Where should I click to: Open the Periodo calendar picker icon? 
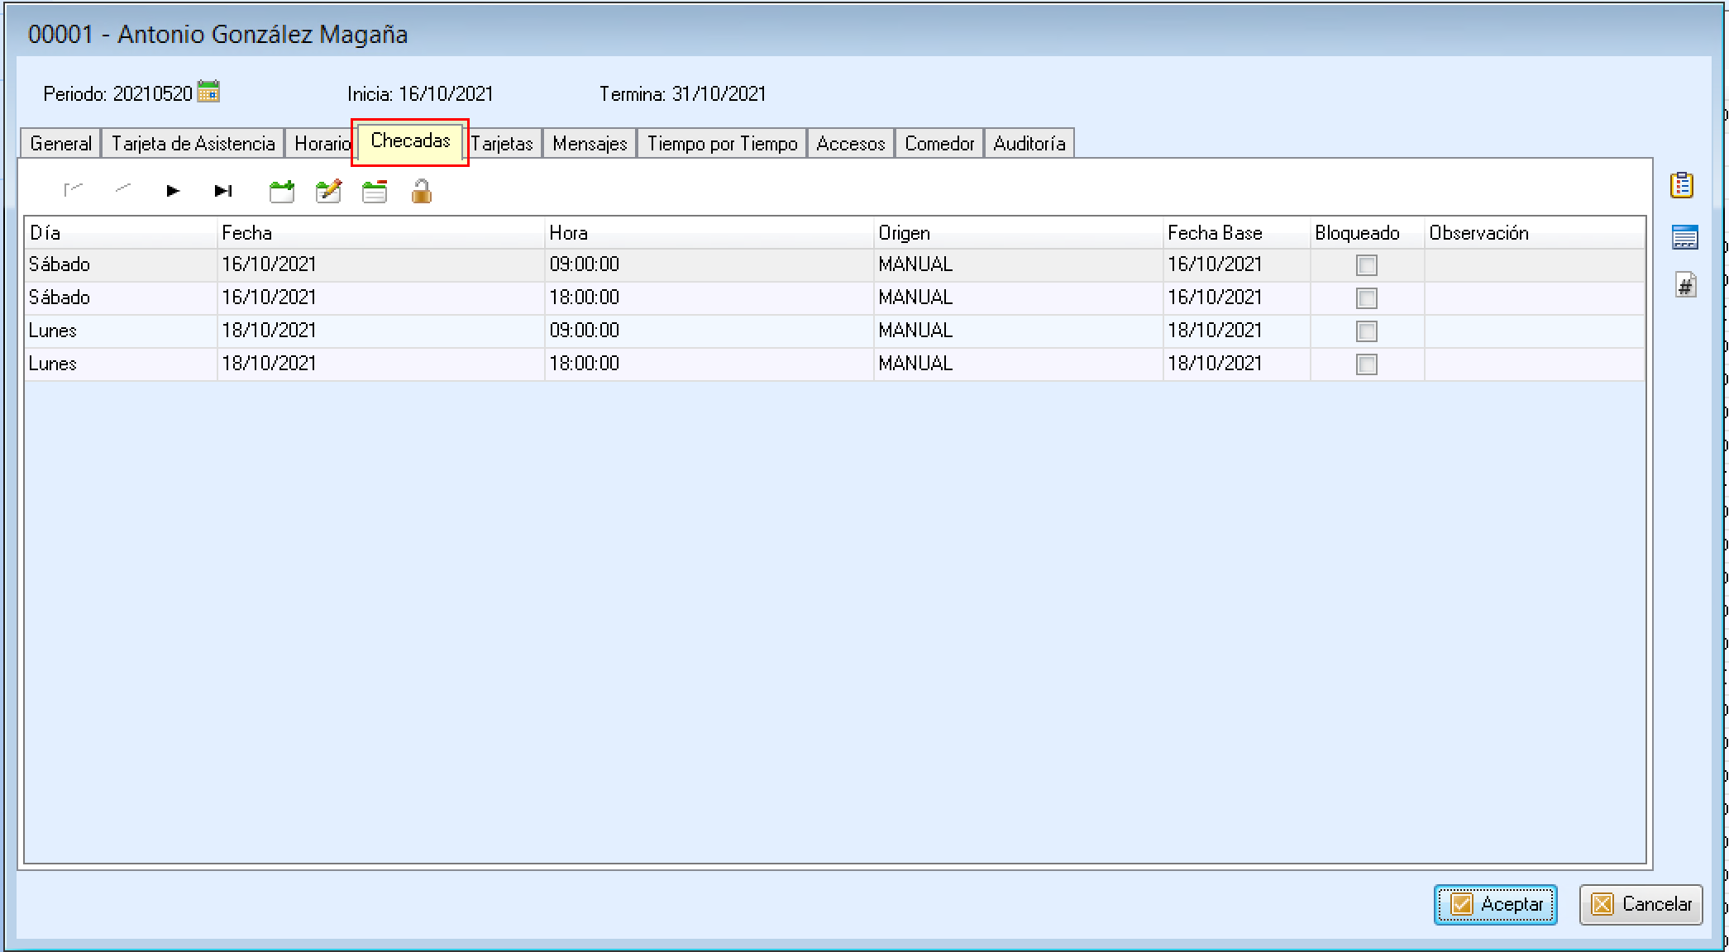click(x=208, y=92)
